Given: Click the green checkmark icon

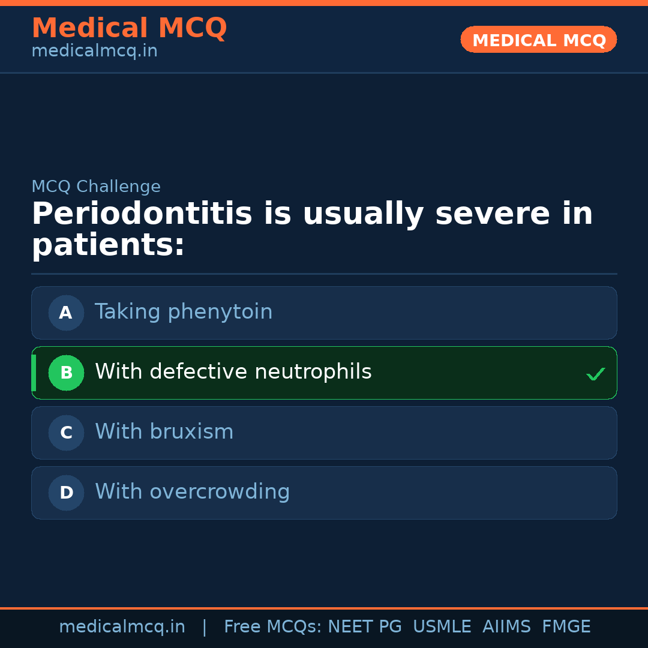Looking at the screenshot, I should coord(595,374).
